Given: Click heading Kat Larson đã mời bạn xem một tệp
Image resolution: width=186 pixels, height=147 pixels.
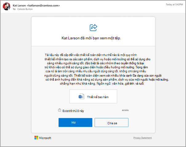Looking at the screenshot, I should point(91,38).
